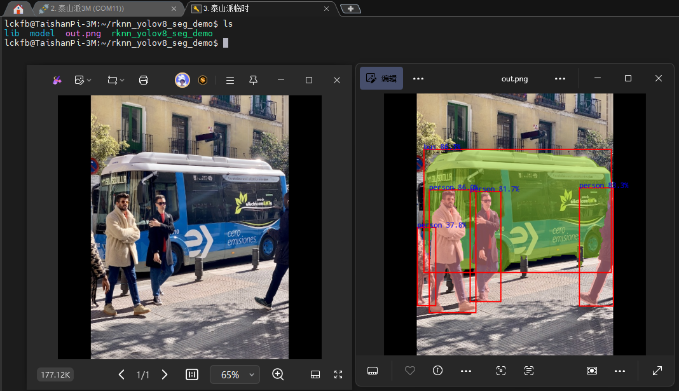Open the more options beside 编辑 button
The image size is (679, 391).
tap(418, 78)
